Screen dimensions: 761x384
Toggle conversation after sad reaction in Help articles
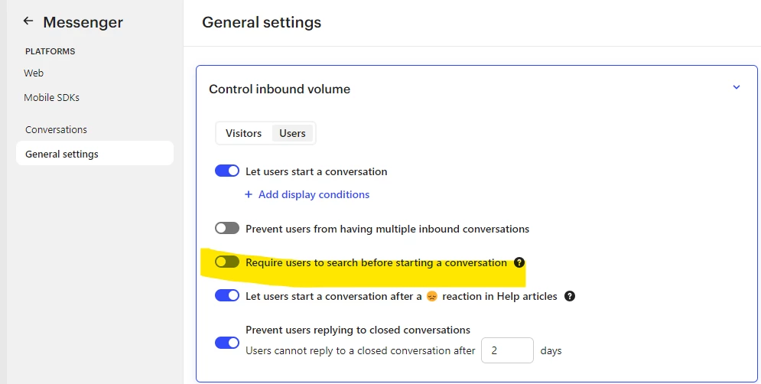click(227, 295)
